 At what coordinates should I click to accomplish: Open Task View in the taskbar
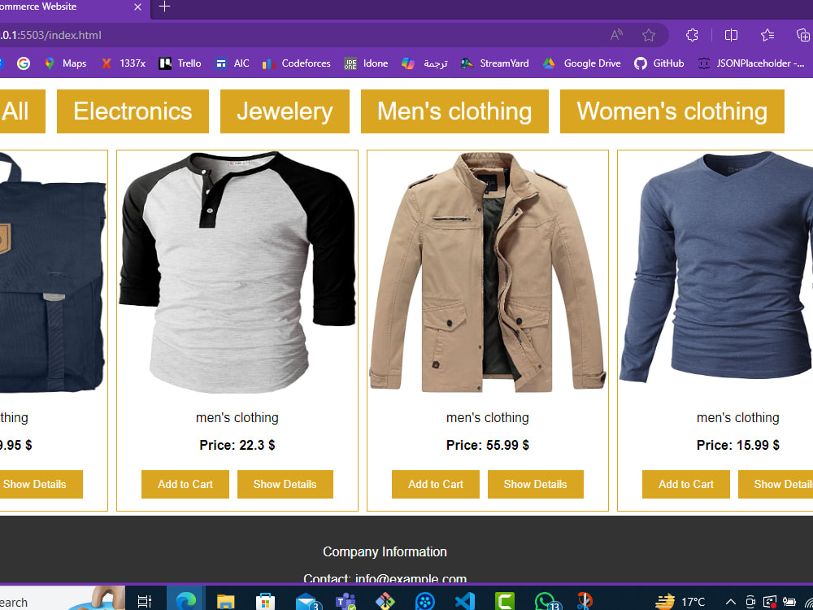(145, 601)
